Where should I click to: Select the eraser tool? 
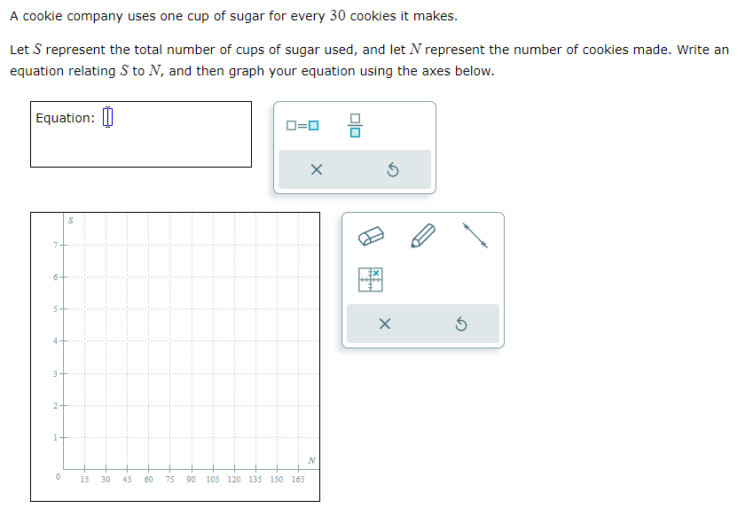(x=372, y=236)
